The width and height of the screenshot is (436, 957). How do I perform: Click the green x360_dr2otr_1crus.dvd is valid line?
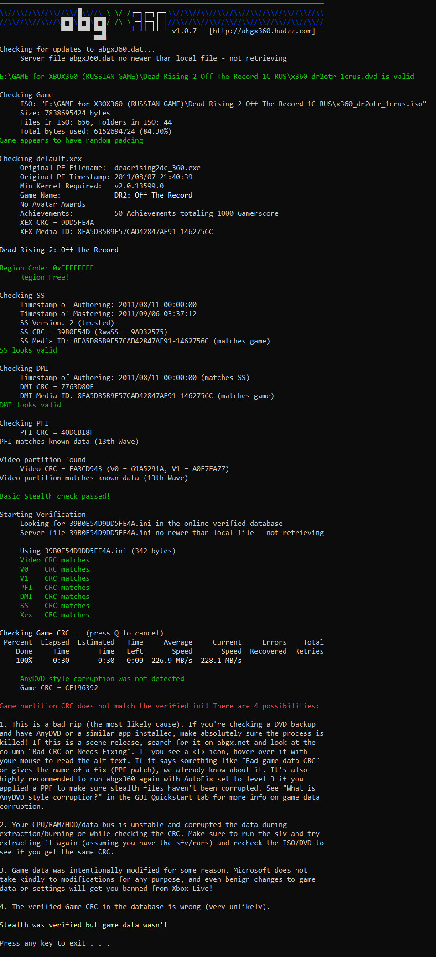(207, 77)
